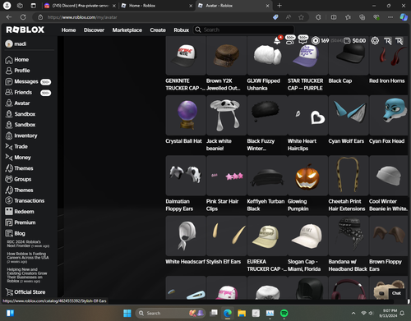Click the ROBLOX logo
411x321 pixels.
point(25,30)
